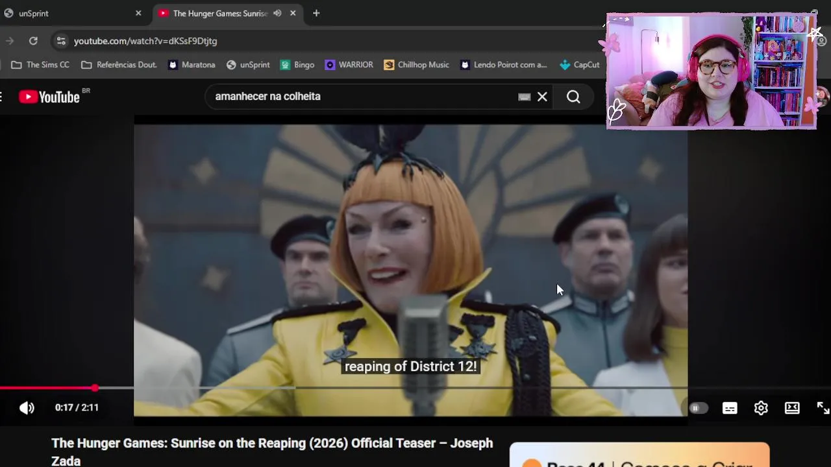Open the Lendo Poirot bookmark
Screen dimensions: 831x467
point(504,65)
